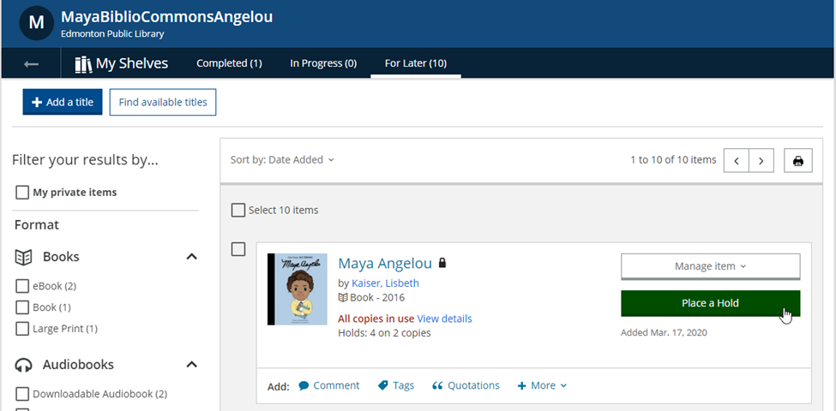836x411 pixels.
Task: Click Find available titles button
Action: pyautogui.click(x=163, y=102)
